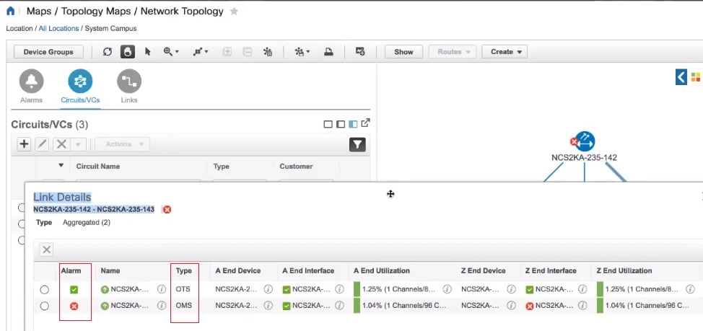Refresh the topology map
Image resolution: width=703 pixels, height=331 pixels.
point(107,52)
